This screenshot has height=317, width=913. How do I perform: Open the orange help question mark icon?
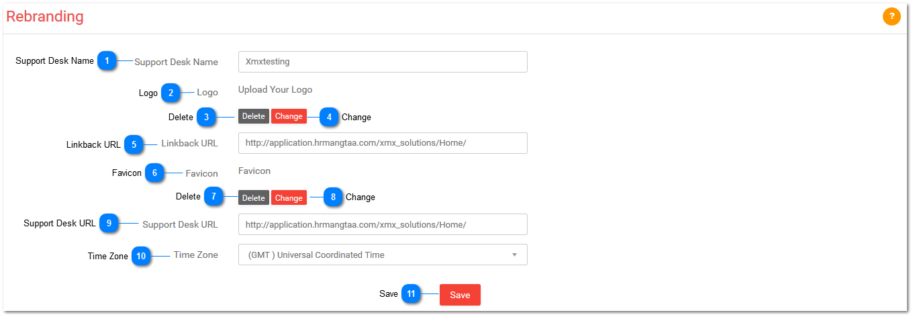[892, 17]
